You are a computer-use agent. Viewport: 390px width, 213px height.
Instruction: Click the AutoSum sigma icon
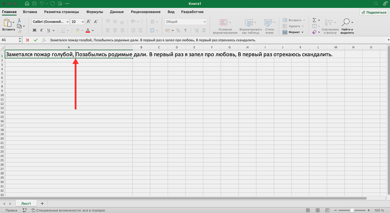click(314, 20)
